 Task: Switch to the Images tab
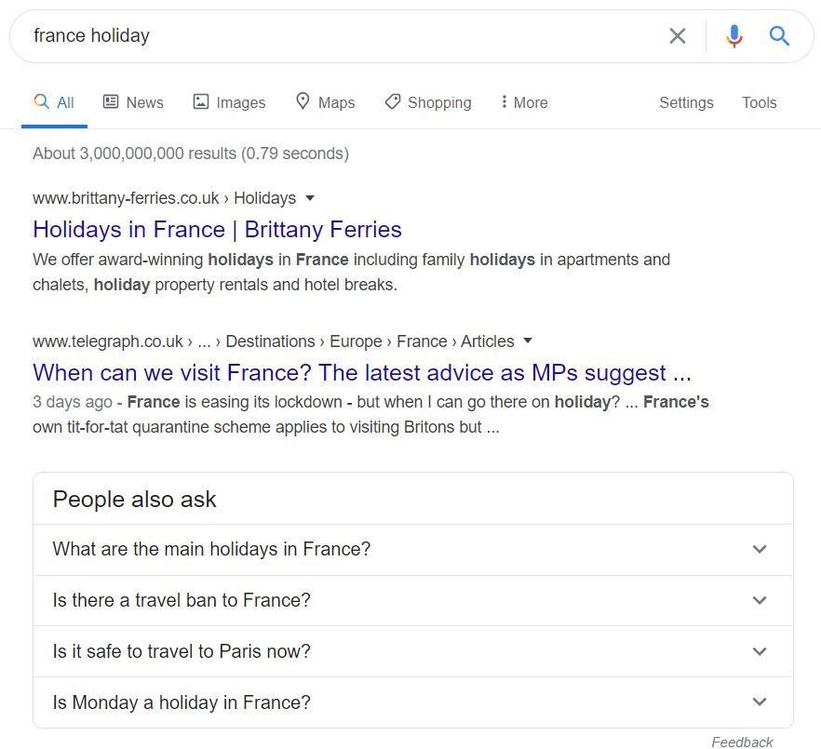click(229, 102)
